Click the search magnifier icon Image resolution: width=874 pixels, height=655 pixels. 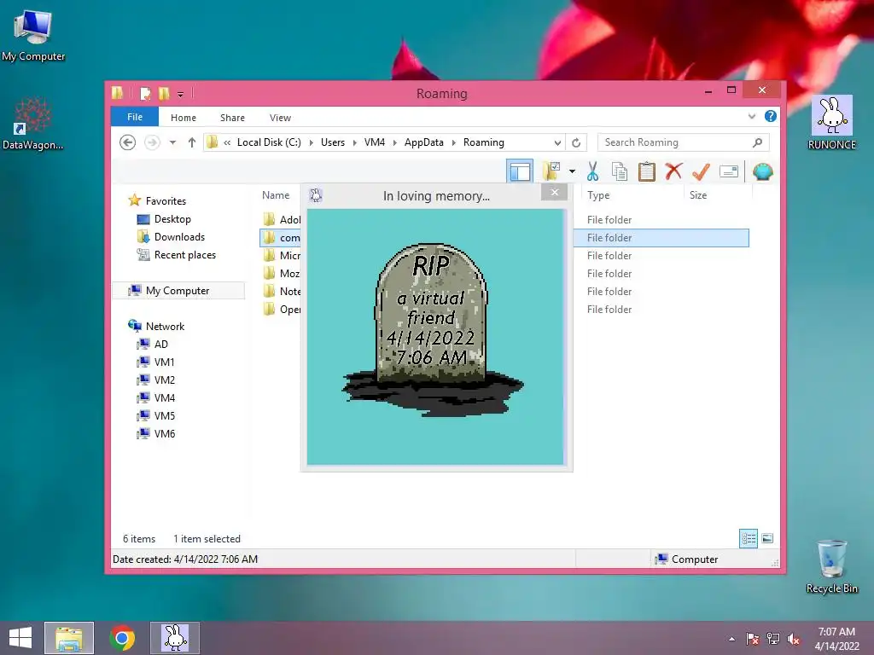[x=758, y=142]
